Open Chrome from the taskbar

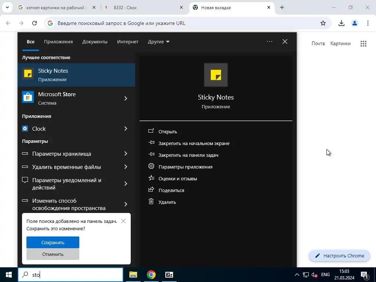(151, 275)
